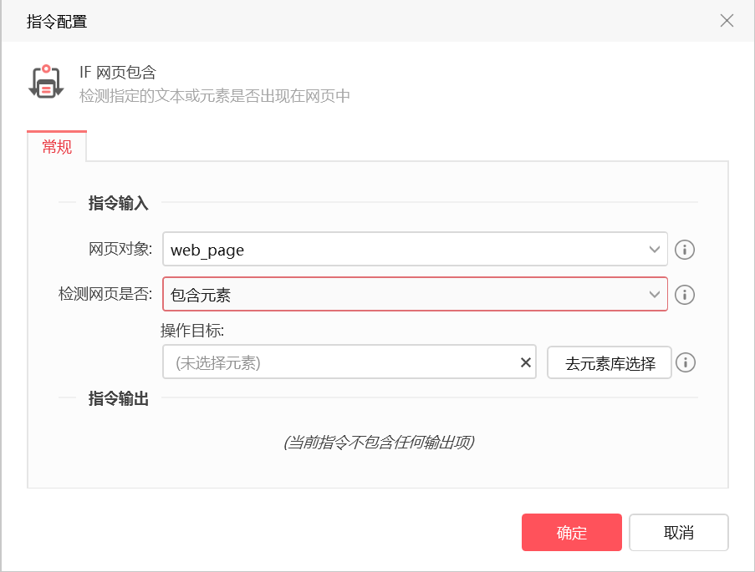Click the 指令输出 section header
The width and height of the screenshot is (755, 572).
[119, 399]
